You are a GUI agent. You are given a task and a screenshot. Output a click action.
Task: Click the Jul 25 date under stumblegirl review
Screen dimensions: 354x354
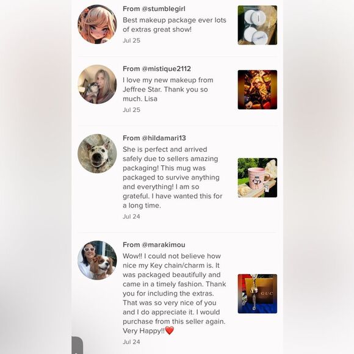tap(131, 40)
